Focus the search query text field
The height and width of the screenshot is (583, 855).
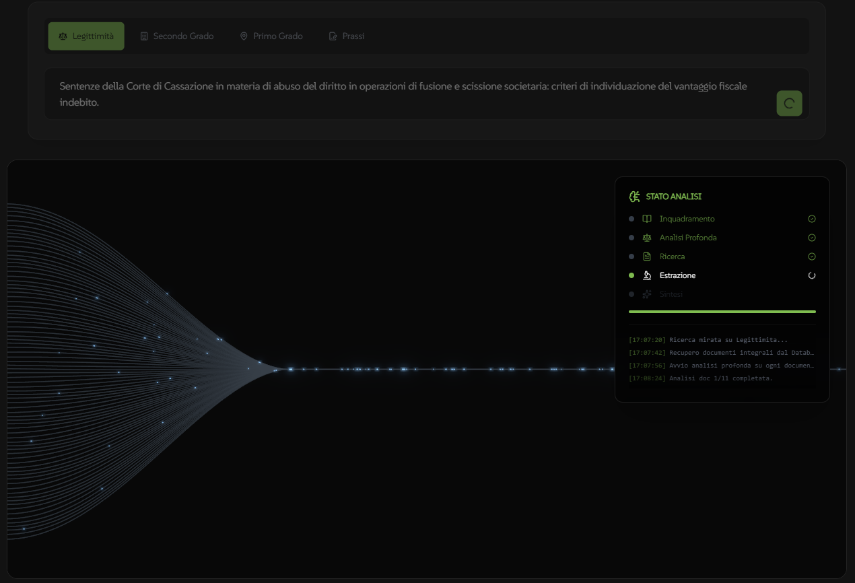(x=404, y=94)
